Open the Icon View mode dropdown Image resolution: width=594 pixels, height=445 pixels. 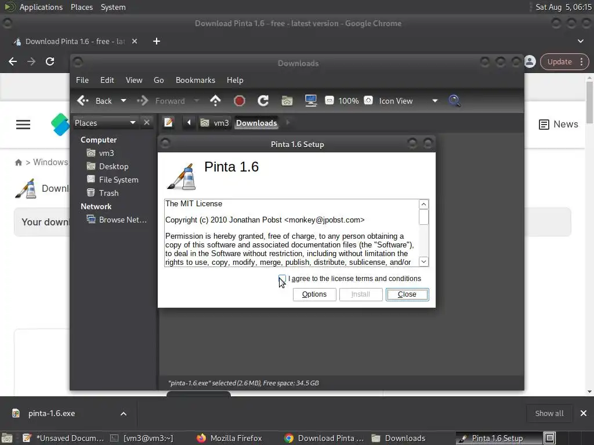408,101
